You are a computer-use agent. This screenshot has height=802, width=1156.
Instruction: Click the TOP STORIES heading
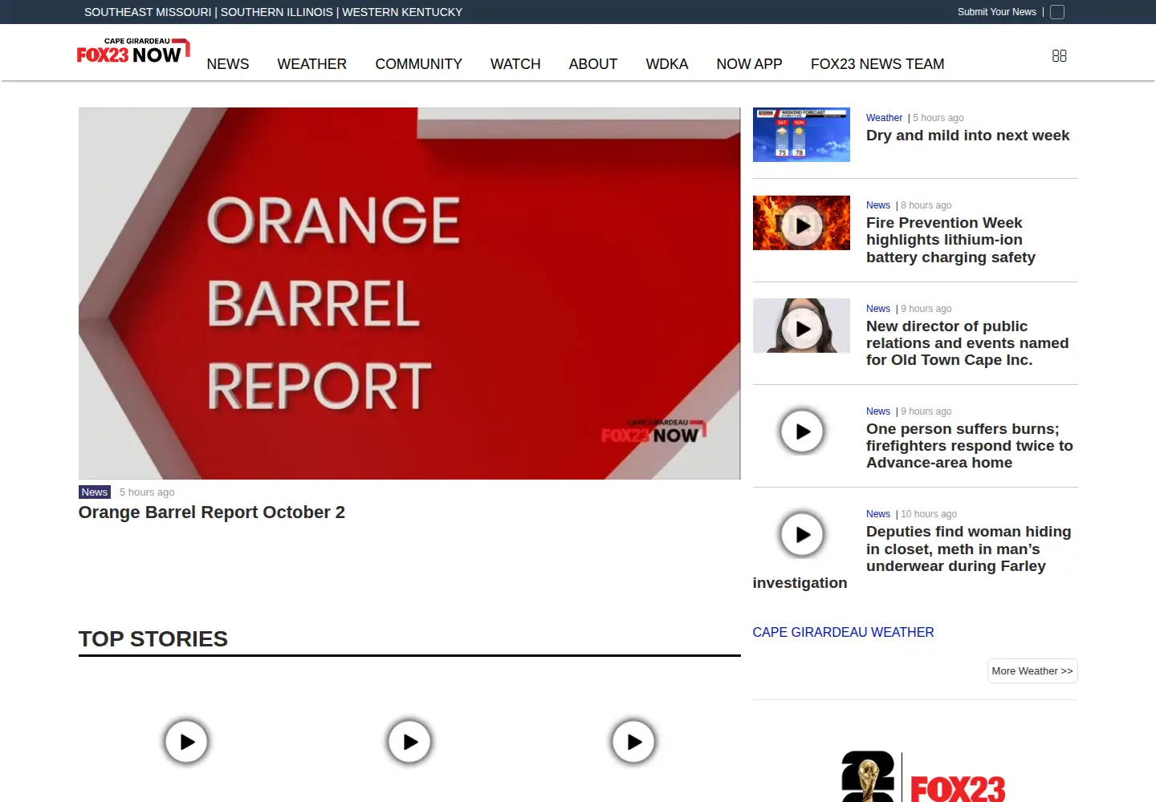(153, 639)
